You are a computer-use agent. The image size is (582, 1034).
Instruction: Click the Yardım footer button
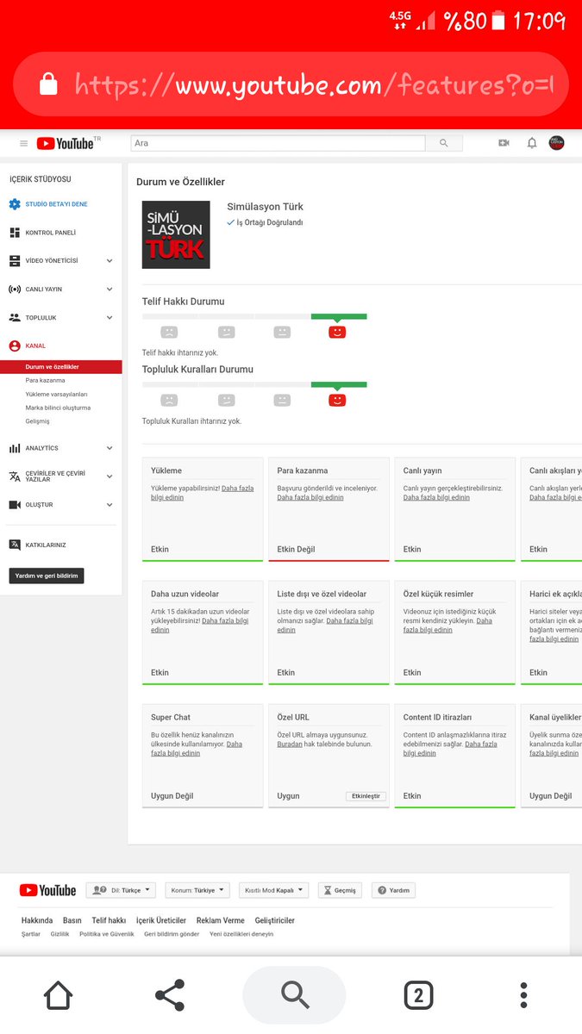coord(393,890)
